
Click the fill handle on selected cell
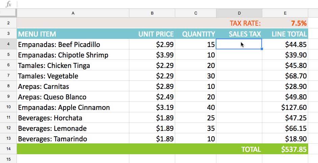(x=262, y=49)
